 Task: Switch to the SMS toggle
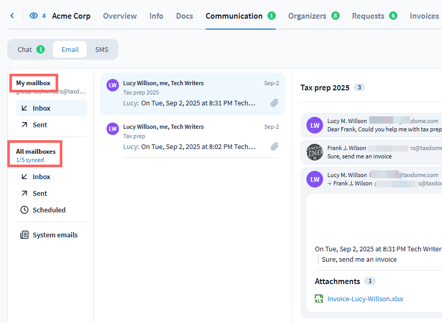point(102,50)
